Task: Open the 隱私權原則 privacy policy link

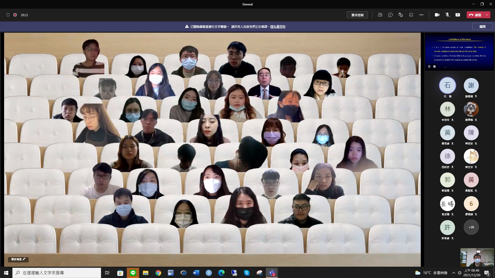Action: (278, 27)
